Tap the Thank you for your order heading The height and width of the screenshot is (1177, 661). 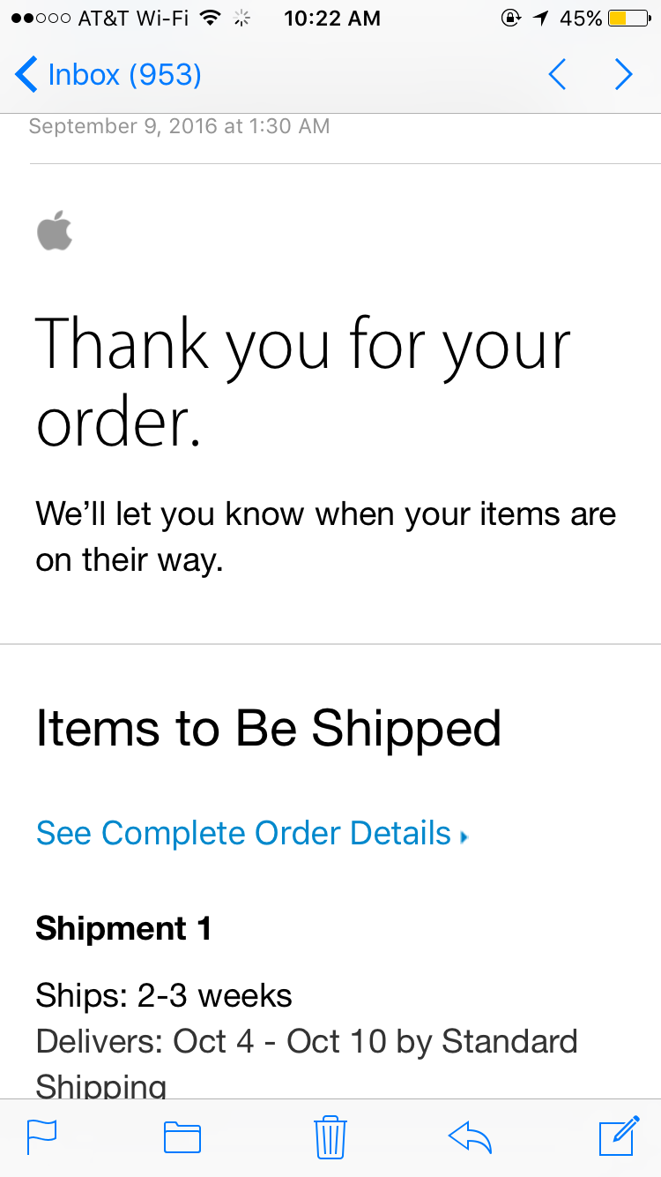(303, 379)
